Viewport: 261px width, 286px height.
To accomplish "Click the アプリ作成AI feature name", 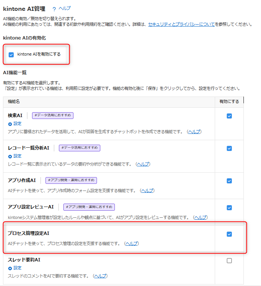I will [x=22, y=180].
